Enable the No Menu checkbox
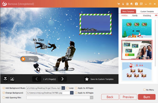The width and height of the screenshot is (158, 103). (x=144, y=90)
